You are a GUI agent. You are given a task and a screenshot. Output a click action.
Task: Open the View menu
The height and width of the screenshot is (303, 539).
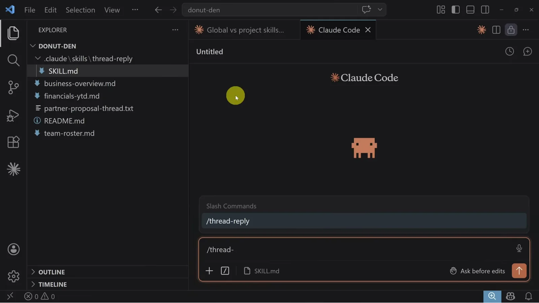(112, 10)
